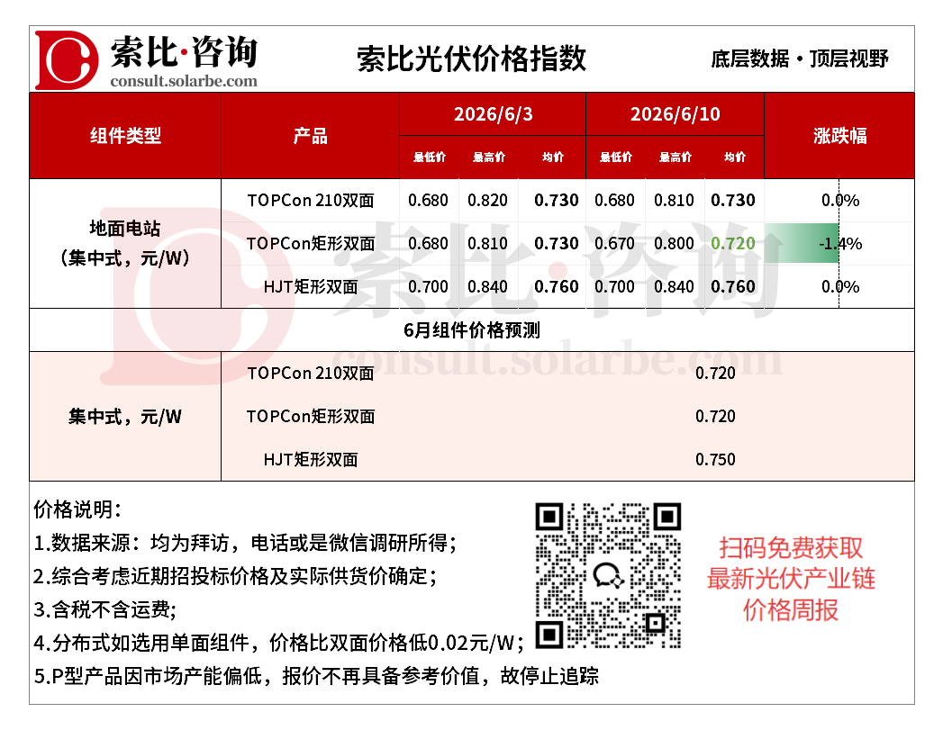Click TOPCon矩形双面 in the price index rows
This screenshot has width=943, height=730.
pyautogui.click(x=311, y=243)
